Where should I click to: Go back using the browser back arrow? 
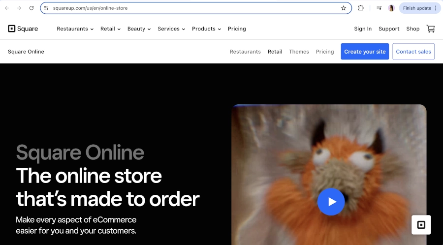pyautogui.click(x=7, y=8)
